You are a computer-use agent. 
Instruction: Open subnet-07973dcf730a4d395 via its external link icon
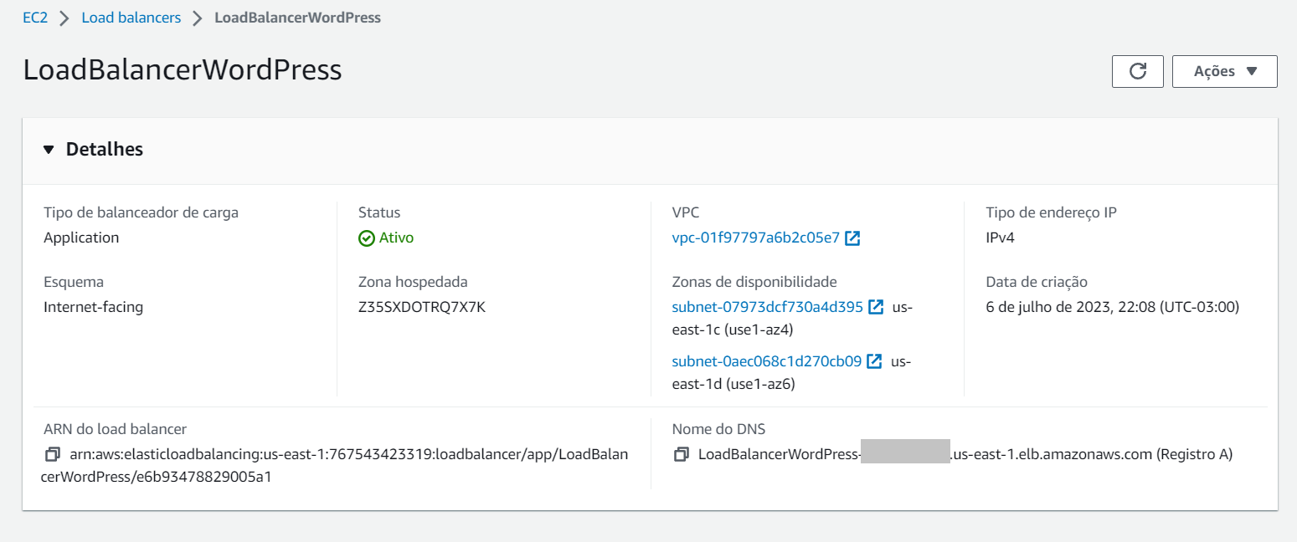875,307
